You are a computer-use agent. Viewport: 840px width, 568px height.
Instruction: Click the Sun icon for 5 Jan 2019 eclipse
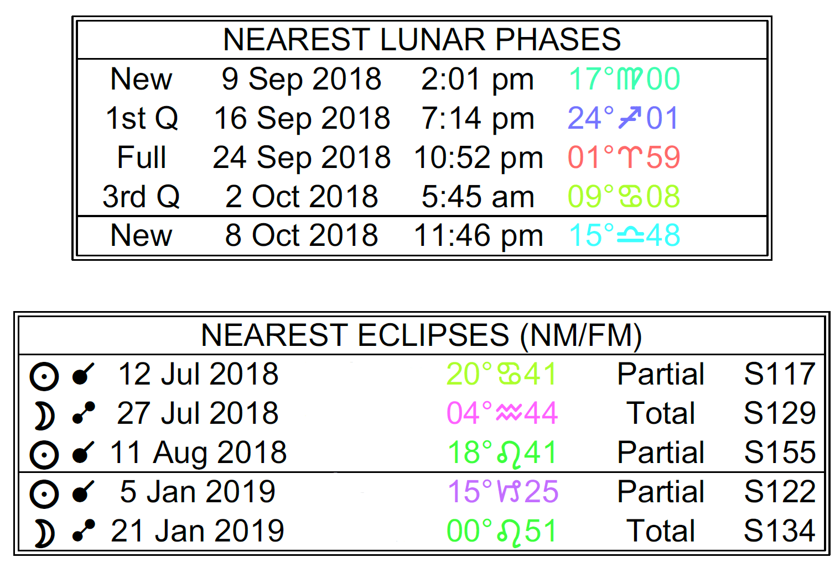click(x=44, y=493)
